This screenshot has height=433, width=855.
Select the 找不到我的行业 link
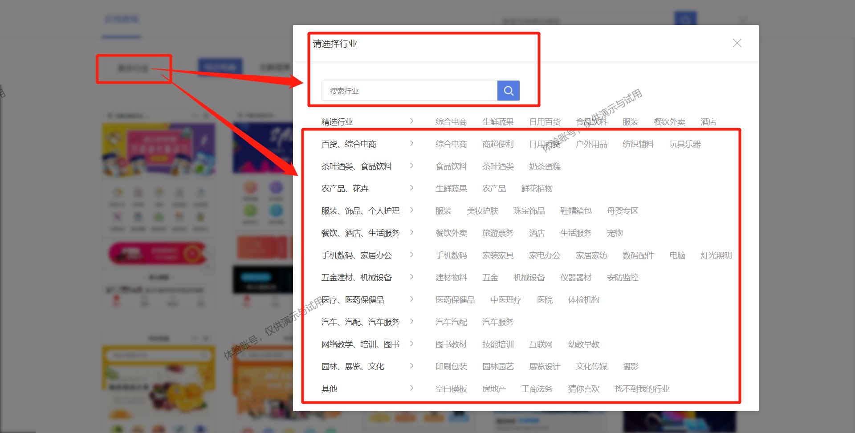(643, 388)
